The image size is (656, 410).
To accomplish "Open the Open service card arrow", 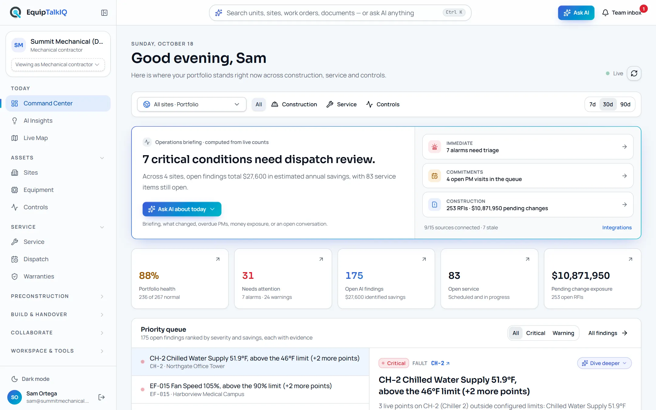I will pyautogui.click(x=528, y=259).
